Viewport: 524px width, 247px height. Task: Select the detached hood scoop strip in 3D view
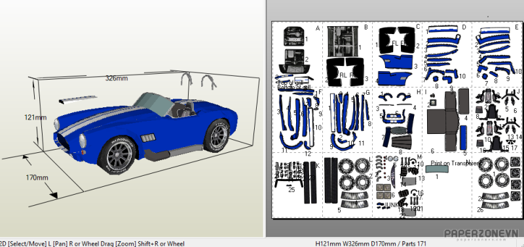tap(77, 100)
